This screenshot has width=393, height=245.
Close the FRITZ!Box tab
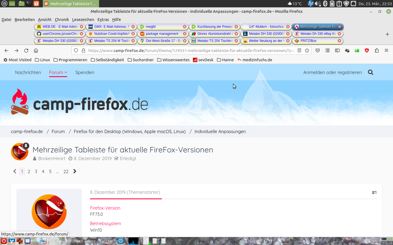click(x=340, y=41)
